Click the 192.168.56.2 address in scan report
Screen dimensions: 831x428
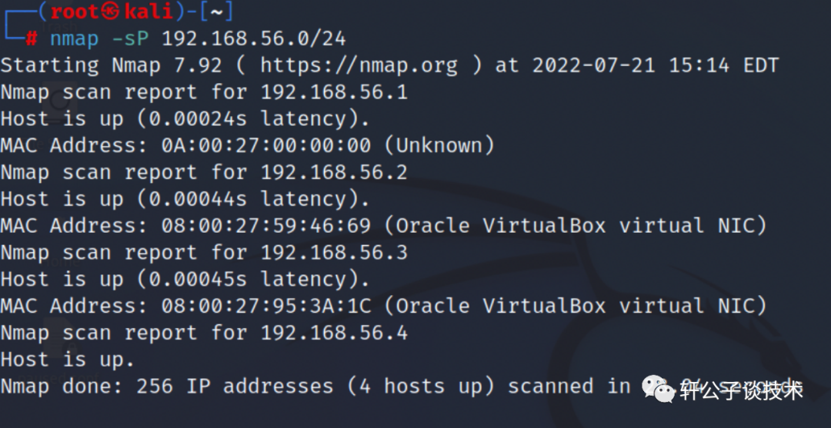click(x=334, y=172)
